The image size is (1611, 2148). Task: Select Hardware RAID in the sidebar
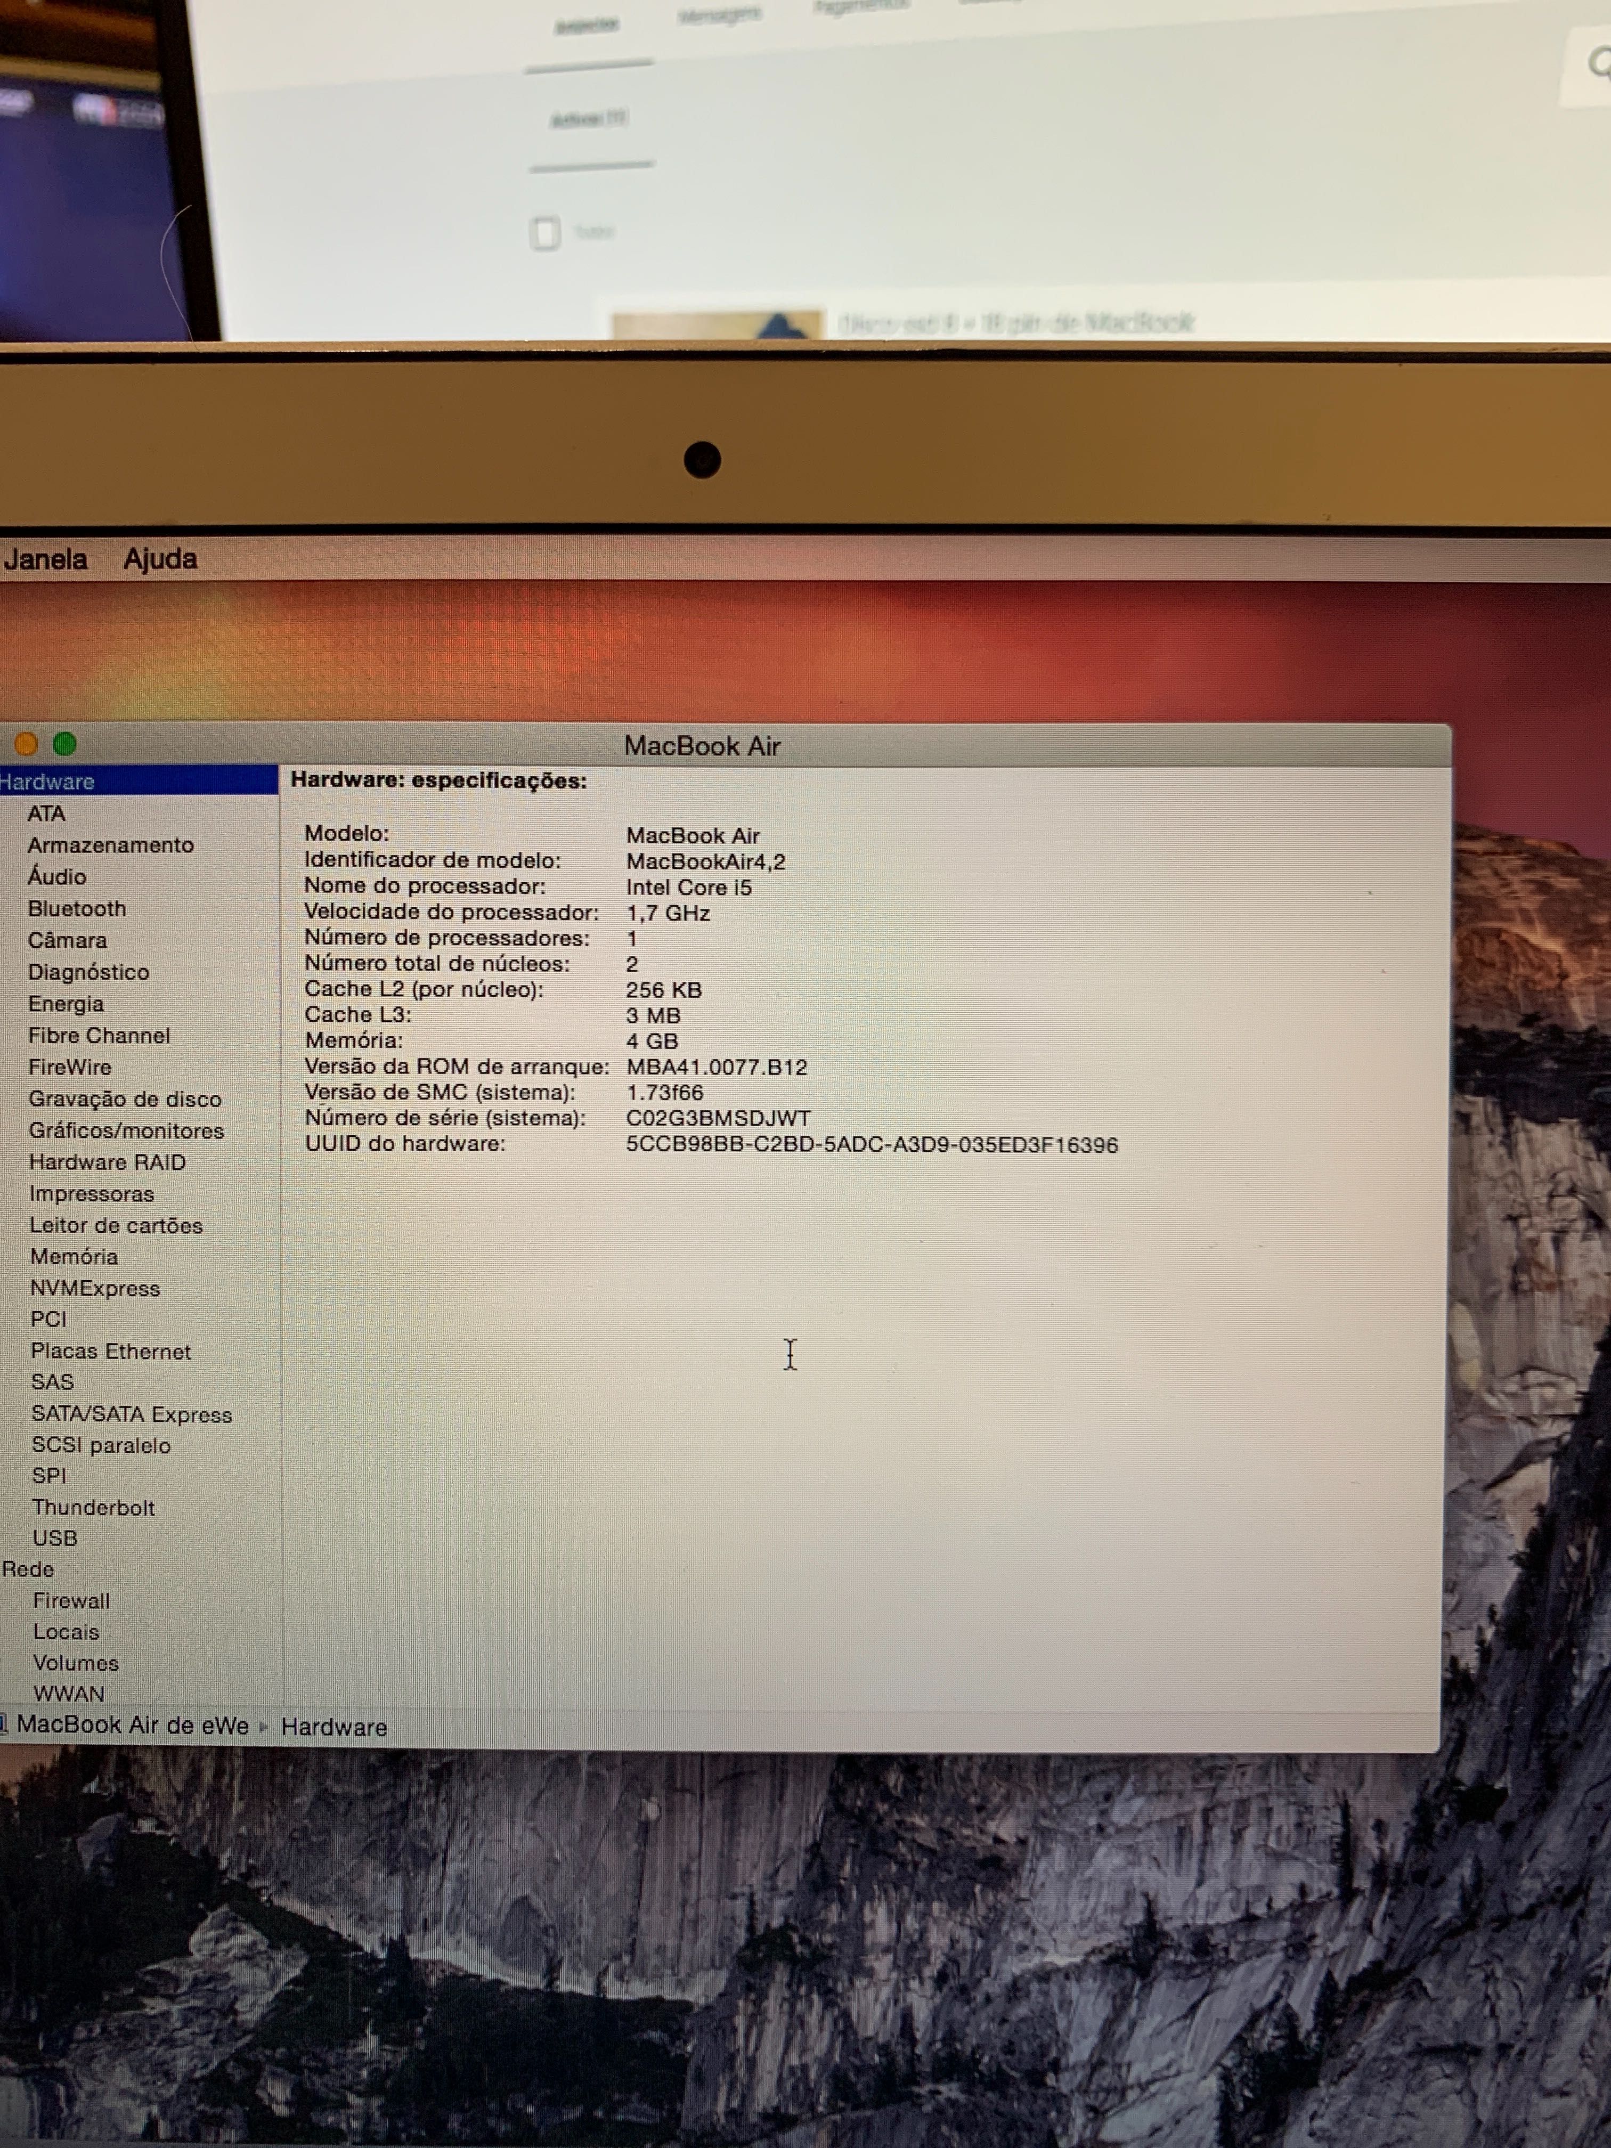(x=107, y=1161)
